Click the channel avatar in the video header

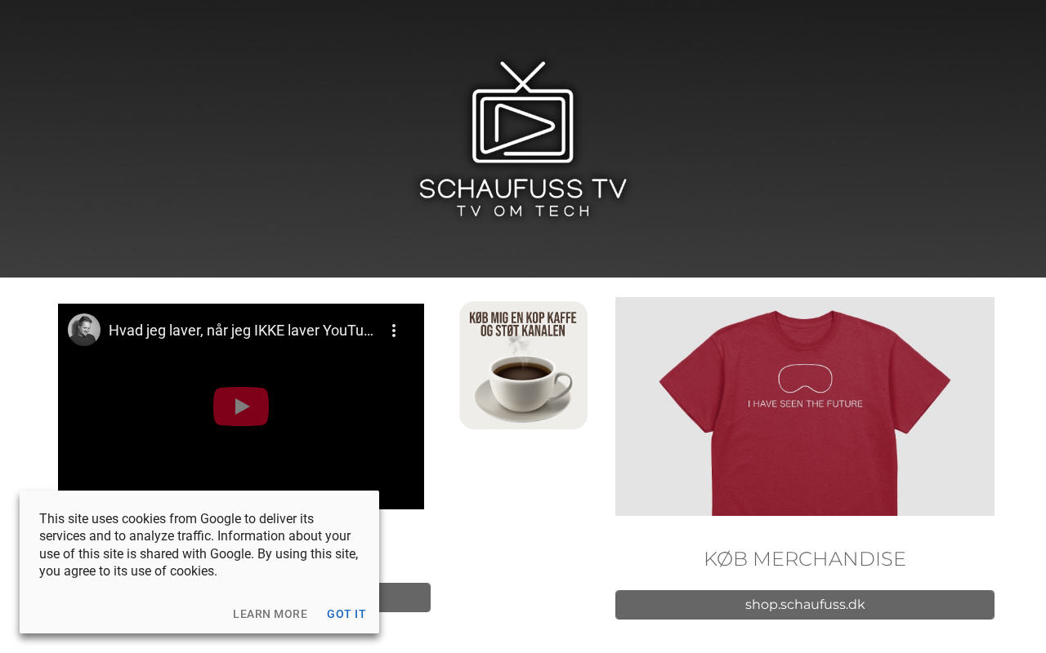pos(84,330)
